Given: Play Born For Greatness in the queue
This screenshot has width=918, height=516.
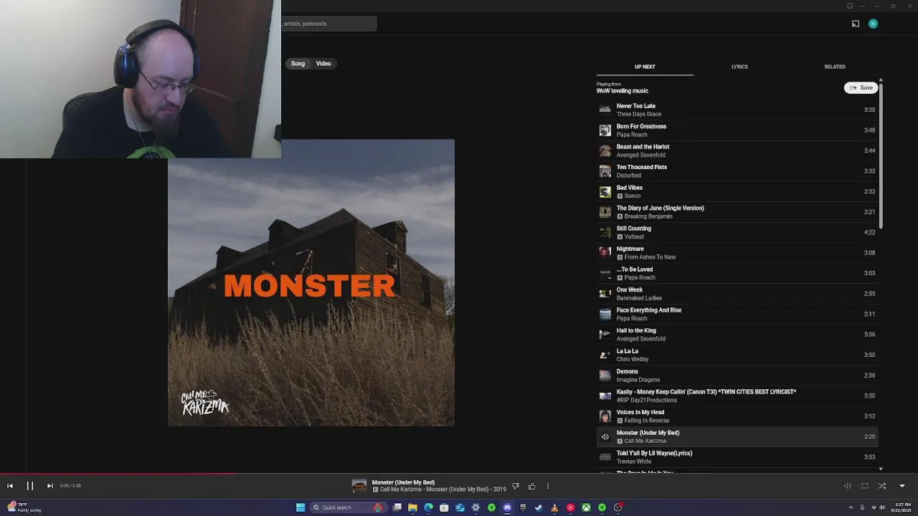Looking at the screenshot, I should (x=737, y=130).
